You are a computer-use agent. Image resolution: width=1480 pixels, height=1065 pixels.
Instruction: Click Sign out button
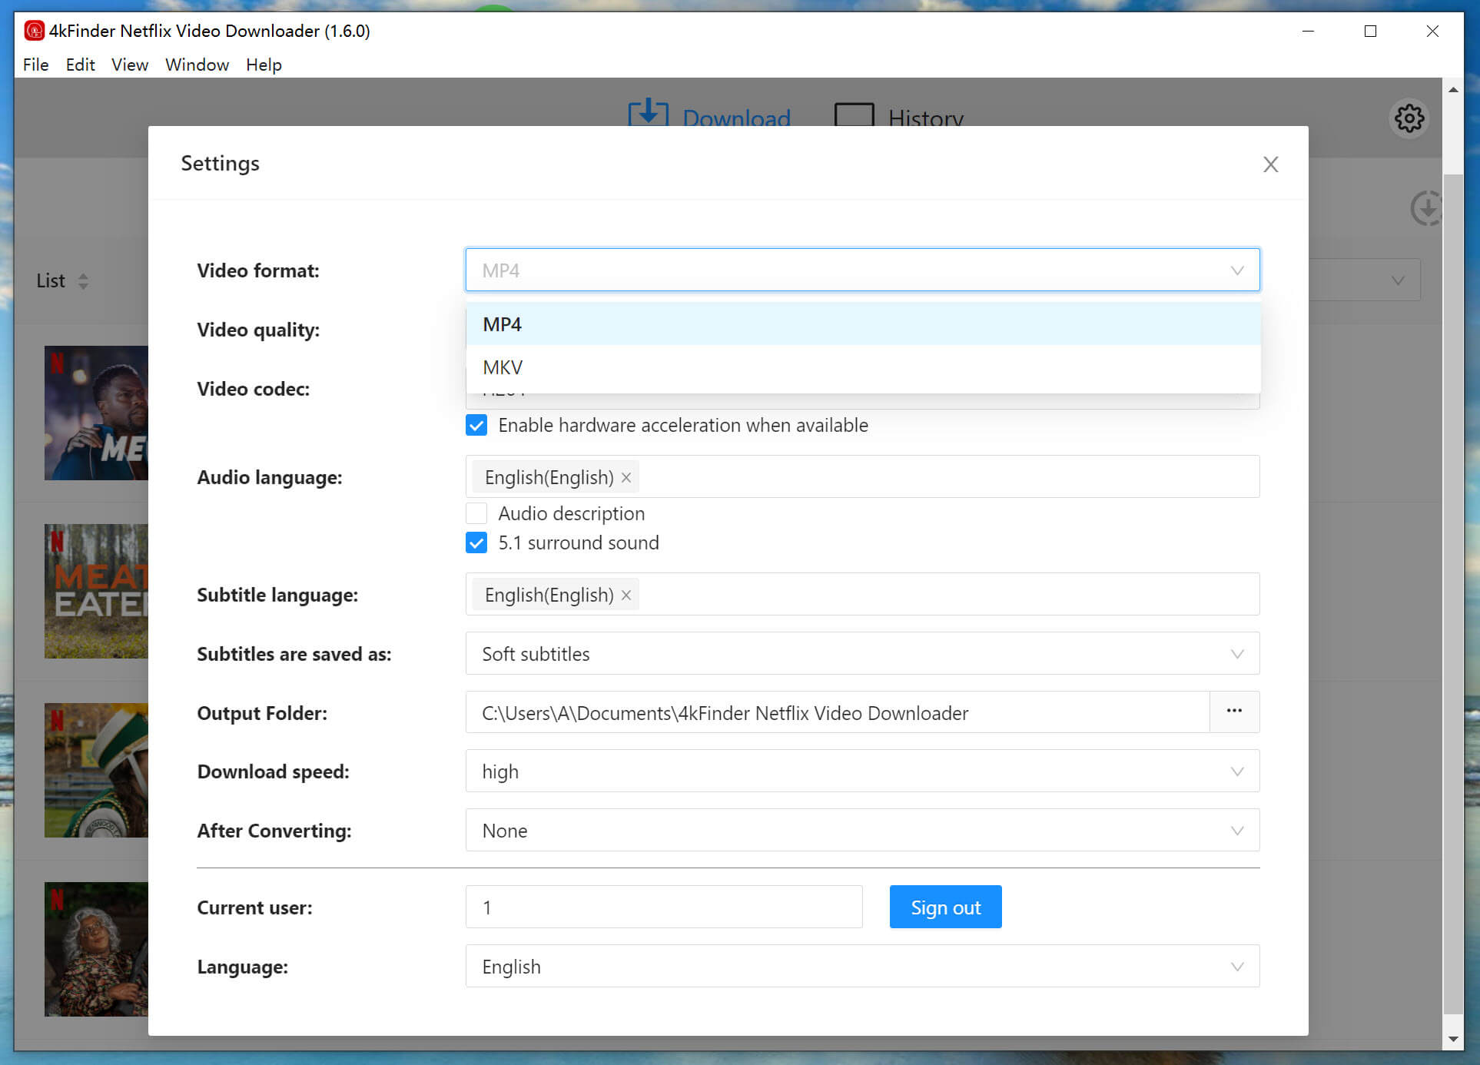pyautogui.click(x=944, y=907)
